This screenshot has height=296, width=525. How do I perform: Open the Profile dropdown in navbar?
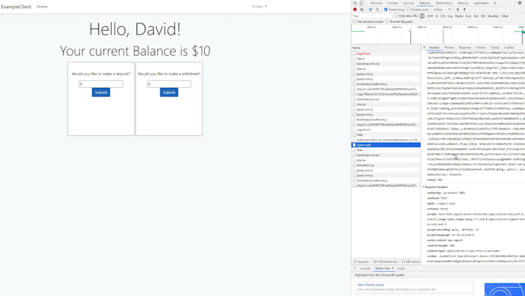(259, 6)
